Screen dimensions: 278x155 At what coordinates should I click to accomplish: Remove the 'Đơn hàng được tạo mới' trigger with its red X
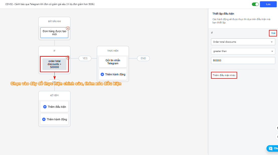point(68,28)
